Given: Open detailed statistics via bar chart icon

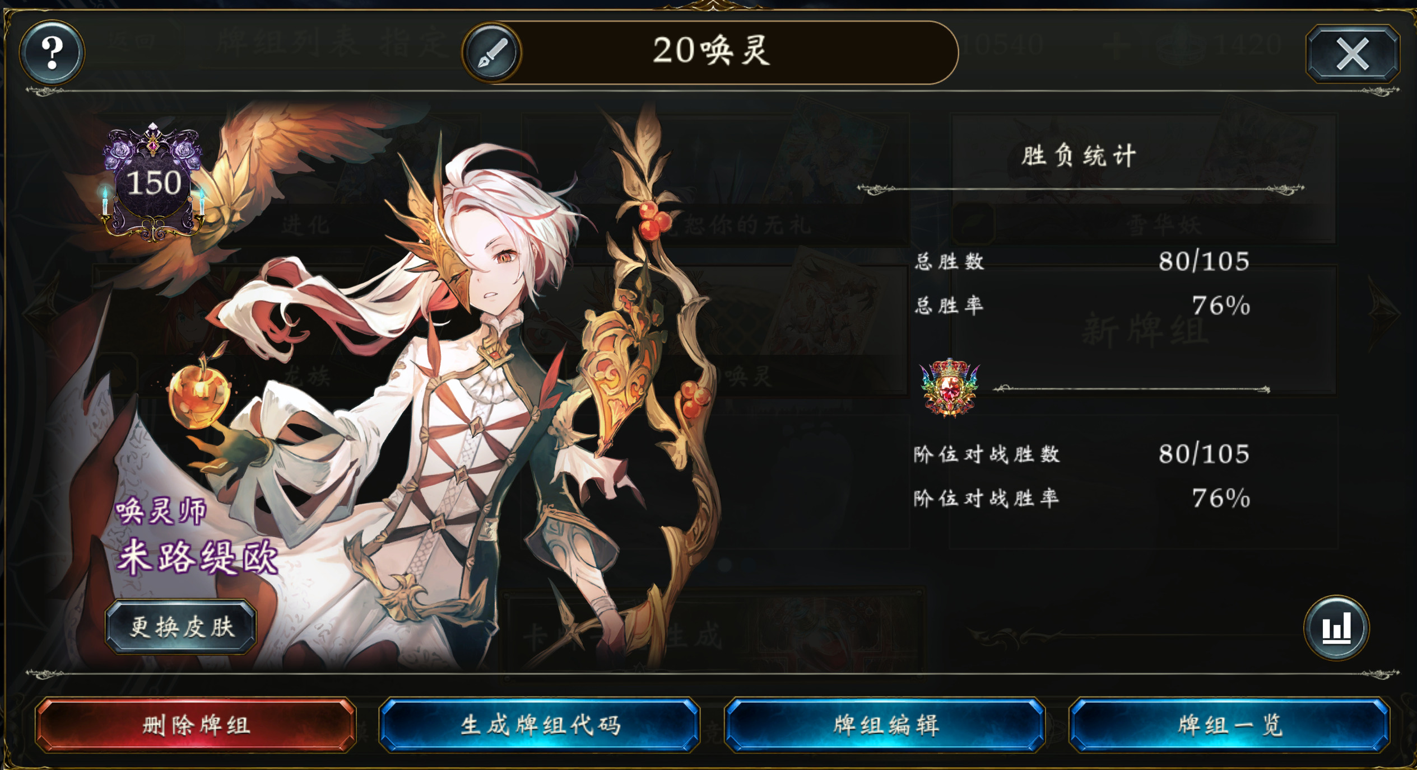Looking at the screenshot, I should pos(1336,628).
